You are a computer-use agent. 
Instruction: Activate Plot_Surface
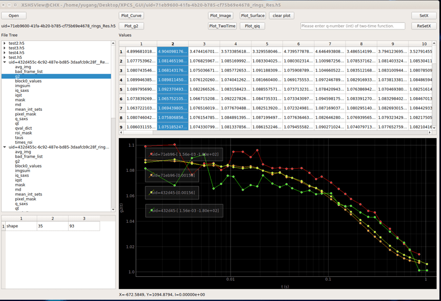[253, 16]
